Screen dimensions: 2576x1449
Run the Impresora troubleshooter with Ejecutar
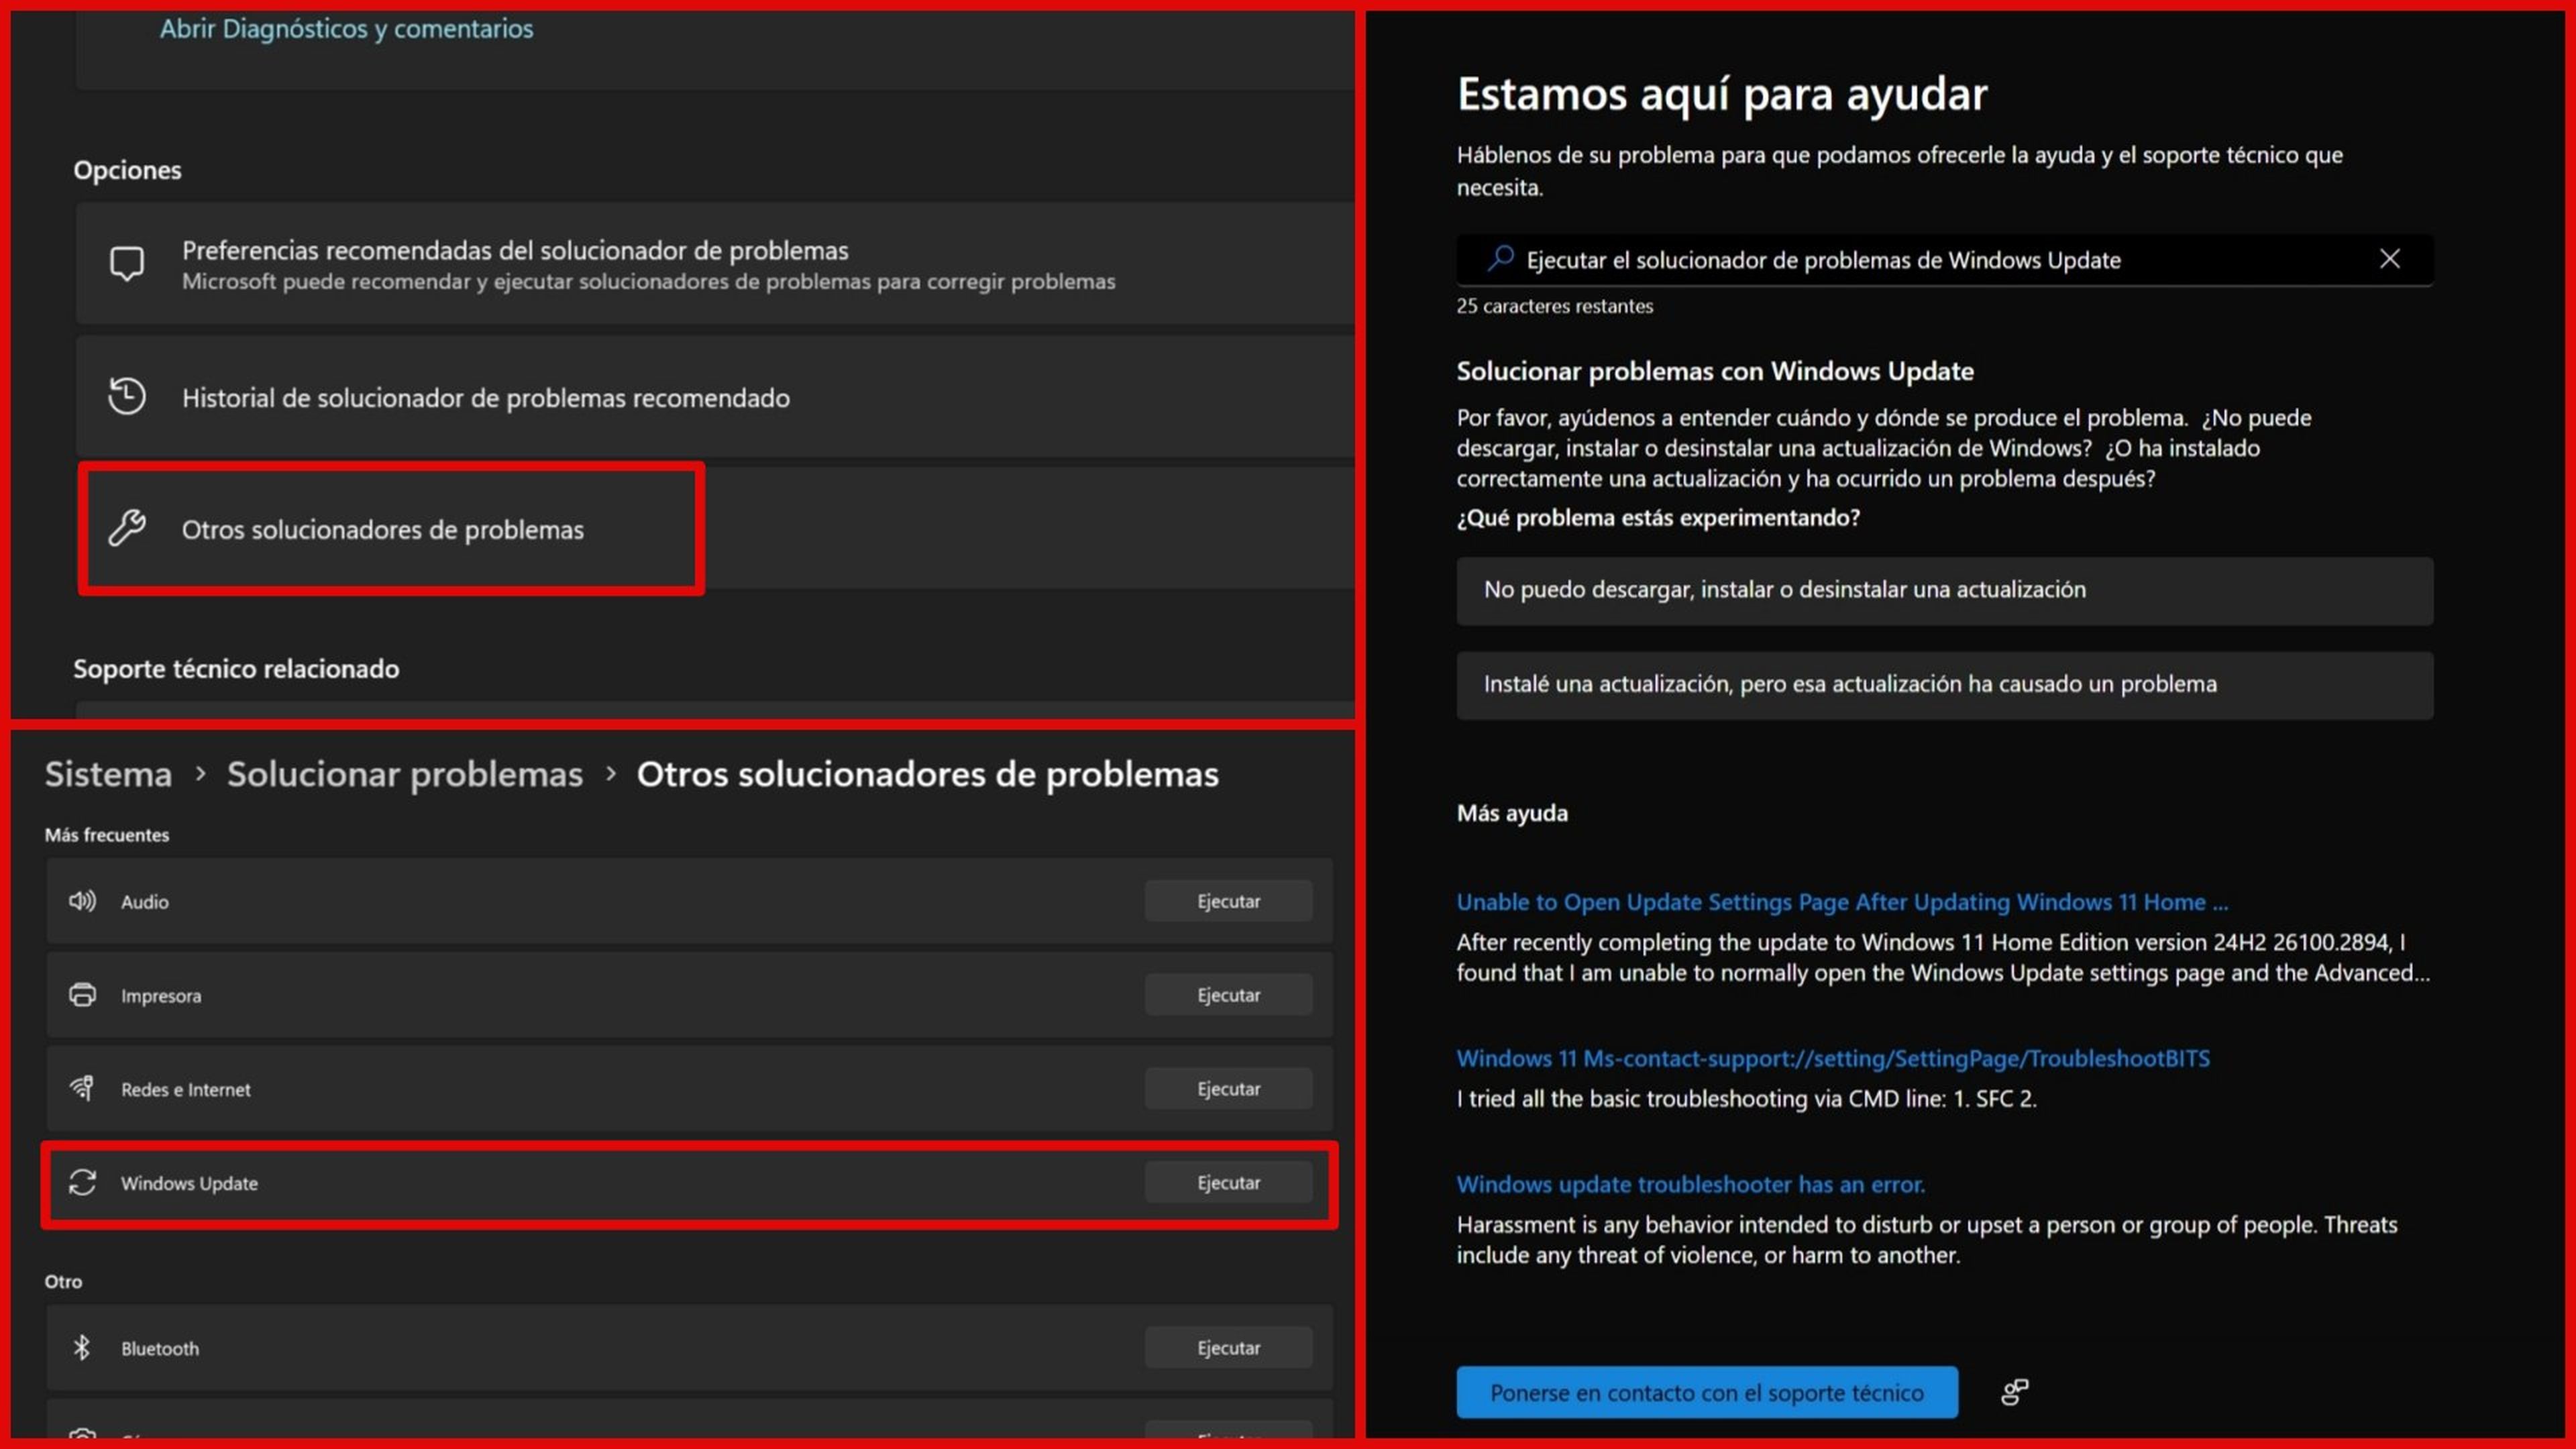click(1228, 995)
